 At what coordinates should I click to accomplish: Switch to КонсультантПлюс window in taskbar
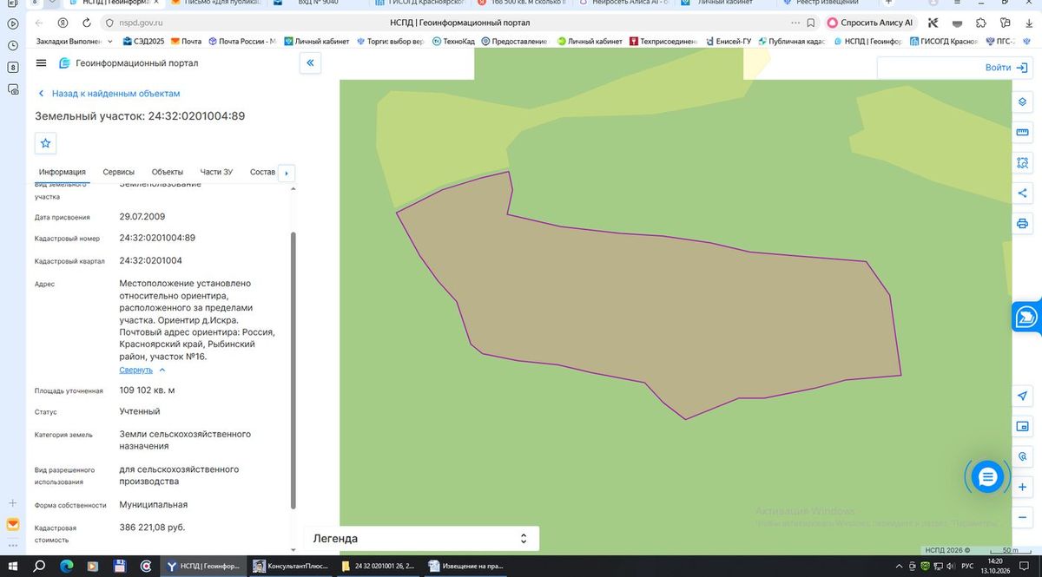pos(290,566)
